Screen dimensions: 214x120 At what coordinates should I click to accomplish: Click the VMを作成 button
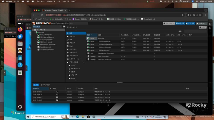(x=180, y=23)
